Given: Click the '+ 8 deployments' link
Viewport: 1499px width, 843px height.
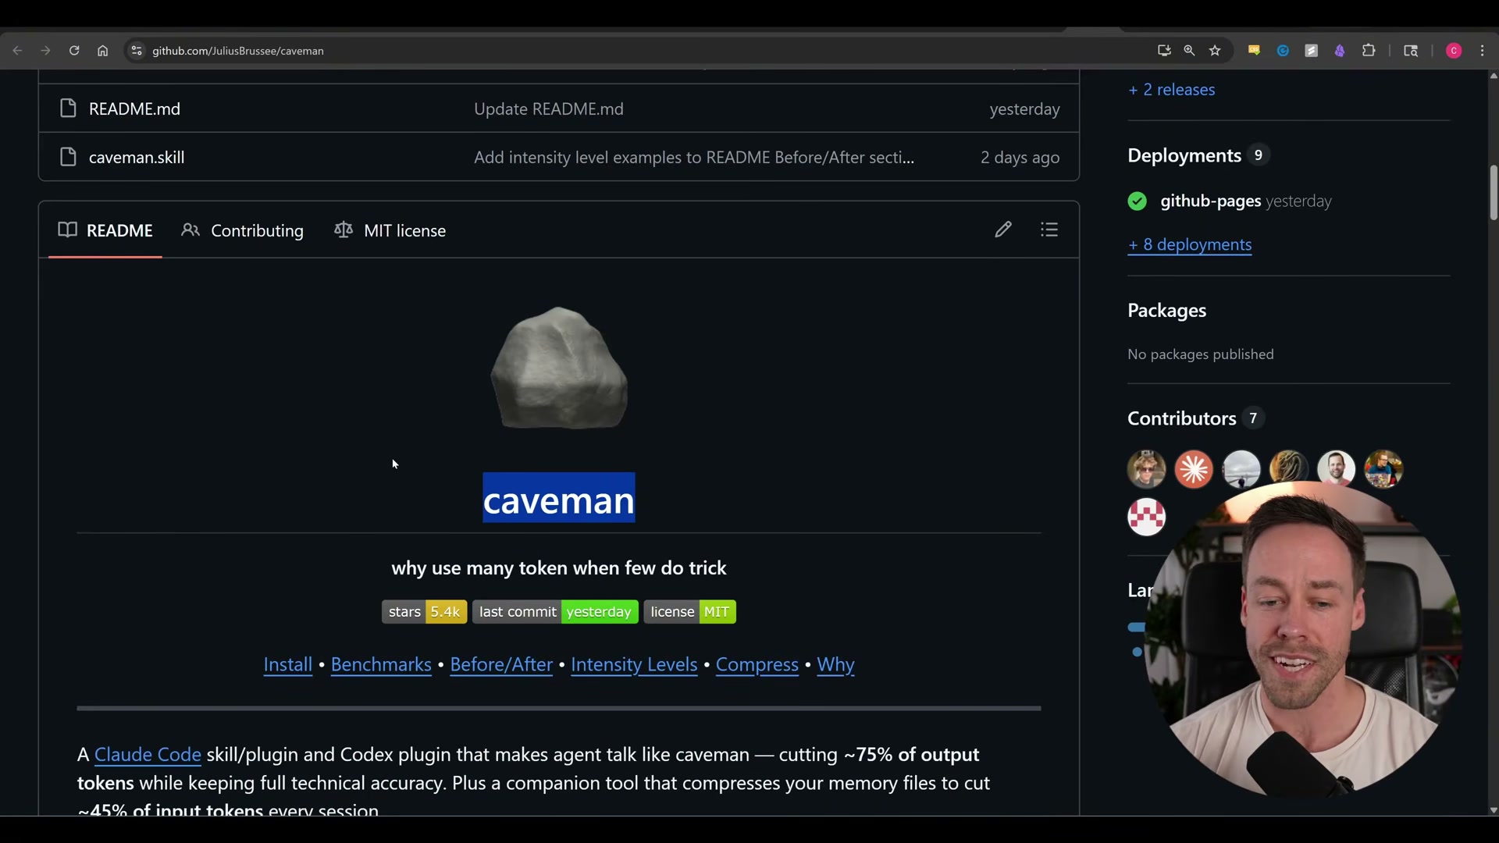Looking at the screenshot, I should pyautogui.click(x=1190, y=244).
